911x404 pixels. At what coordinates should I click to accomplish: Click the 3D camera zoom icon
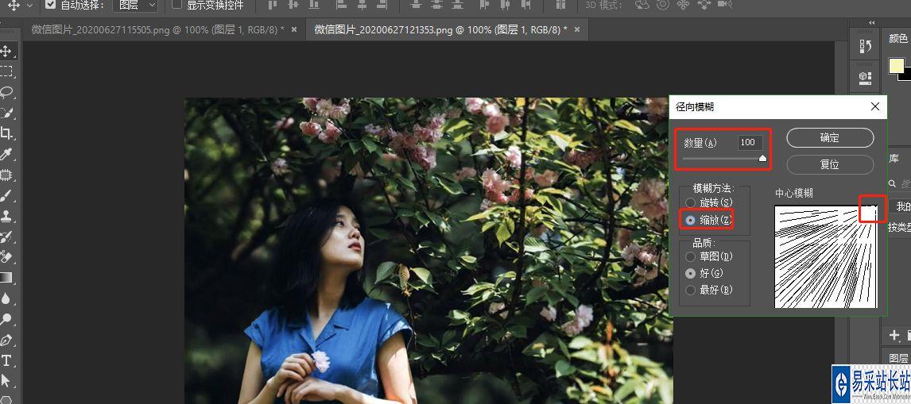click(x=724, y=6)
